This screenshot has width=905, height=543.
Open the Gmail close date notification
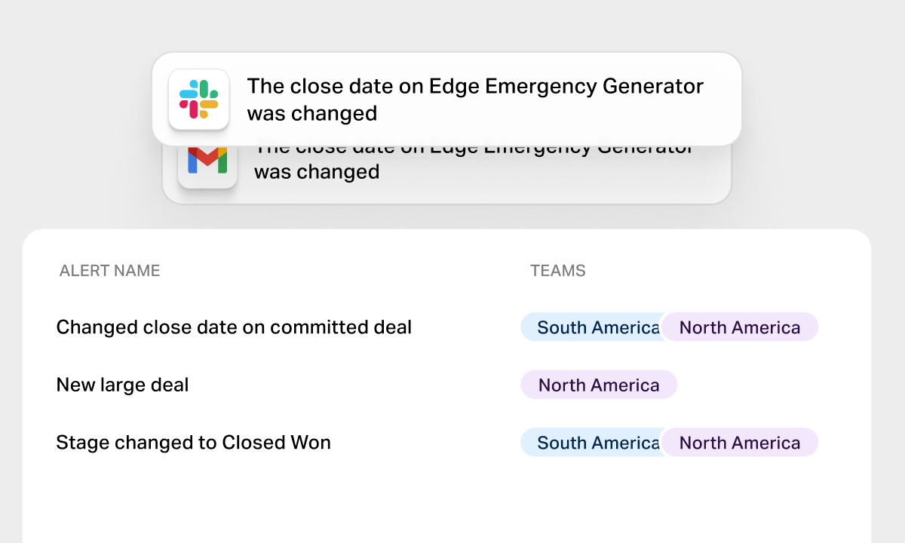[x=446, y=170]
